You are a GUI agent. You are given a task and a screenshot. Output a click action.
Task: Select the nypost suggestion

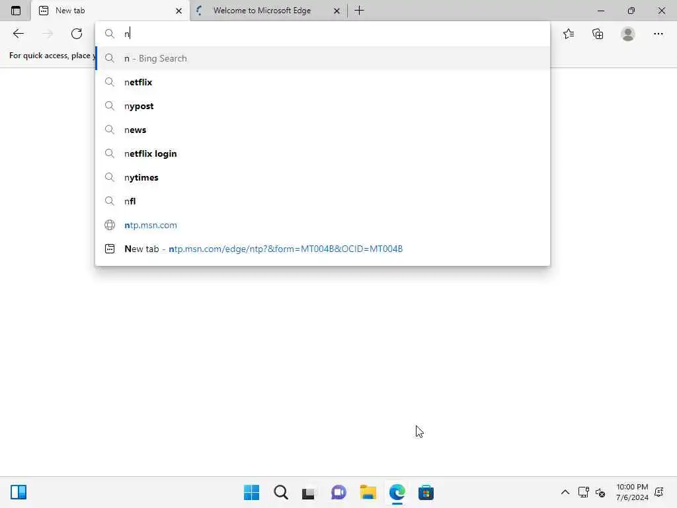[323, 106]
